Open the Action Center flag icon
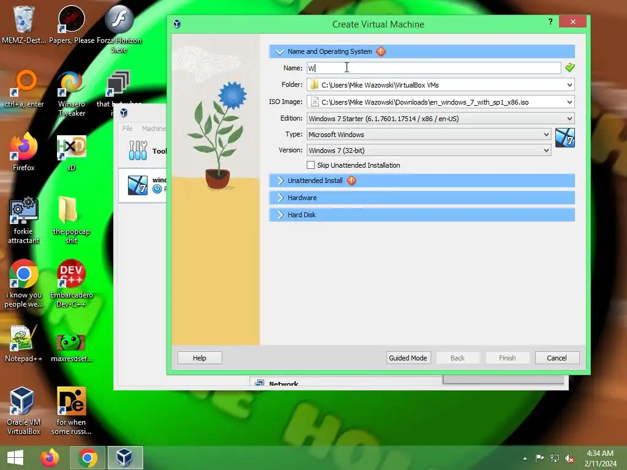Screen dimensions: 627x470 click(x=540, y=458)
